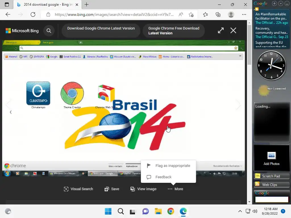Open the Edge profile menu
This screenshot has width=291, height=218.
click(x=231, y=14)
